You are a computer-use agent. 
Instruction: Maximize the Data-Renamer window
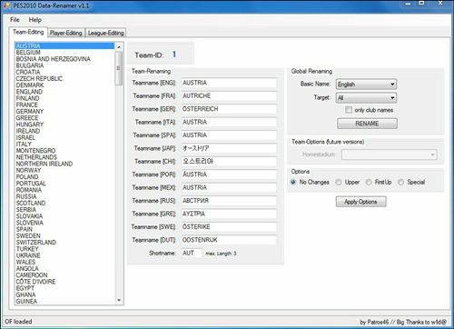tap(421, 4)
